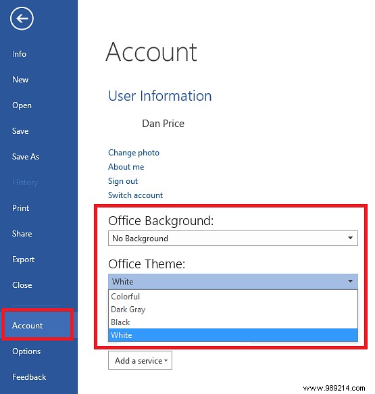Open the Office Background dropdown

(x=233, y=238)
